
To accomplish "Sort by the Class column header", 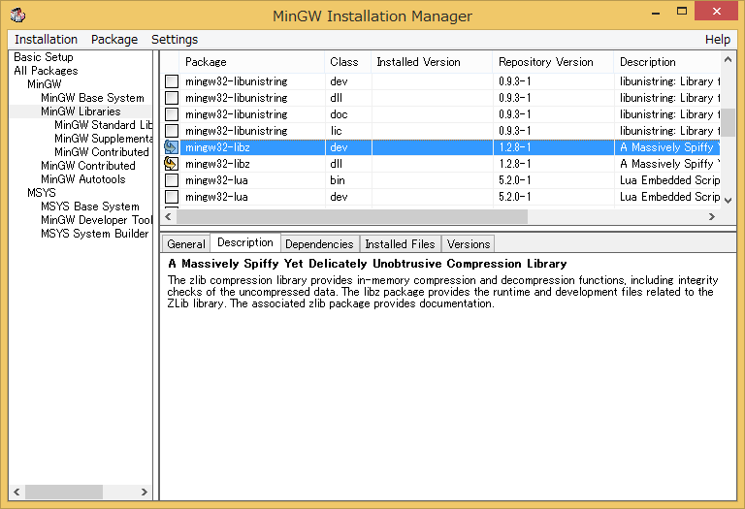I will tap(348, 62).
